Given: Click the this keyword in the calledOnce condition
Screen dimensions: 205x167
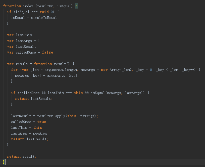Looking at the screenshot, I should coord(78,93).
